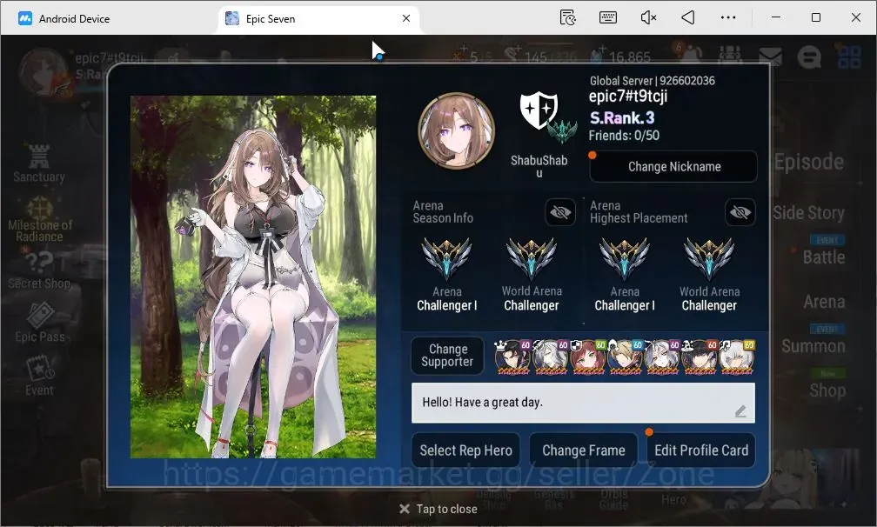Open the grid menu icon at top right

pyautogui.click(x=849, y=57)
